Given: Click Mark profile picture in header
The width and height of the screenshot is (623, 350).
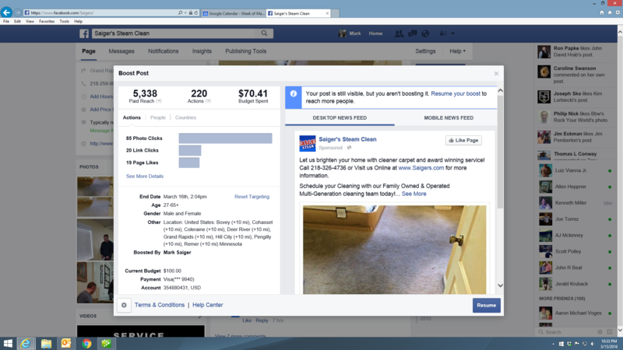Looking at the screenshot, I should [342, 33].
